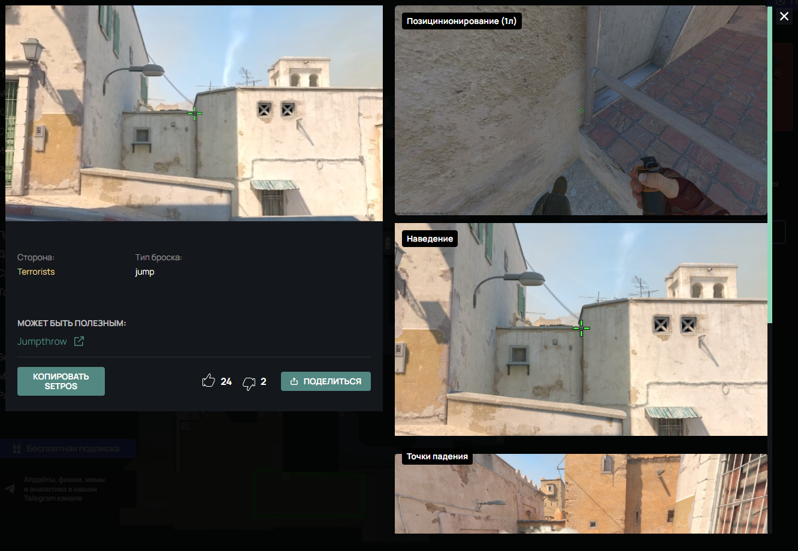Open the Jumpthrow link
The width and height of the screenshot is (798, 551).
[42, 341]
